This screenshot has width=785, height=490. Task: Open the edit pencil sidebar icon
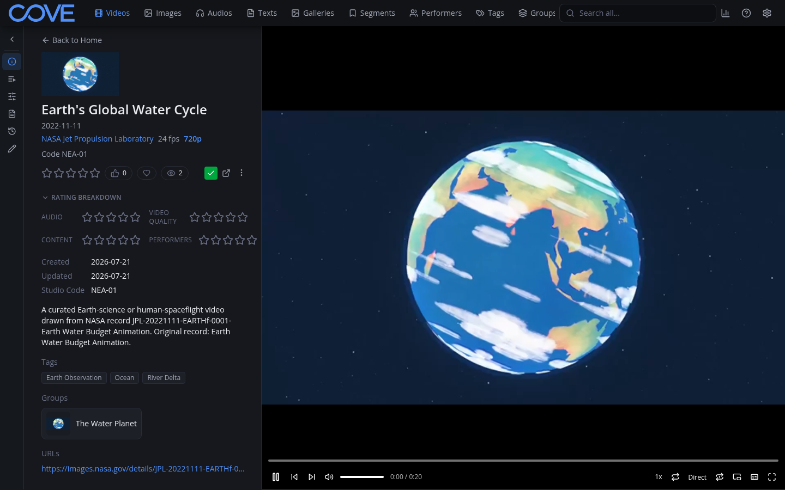[x=12, y=149]
